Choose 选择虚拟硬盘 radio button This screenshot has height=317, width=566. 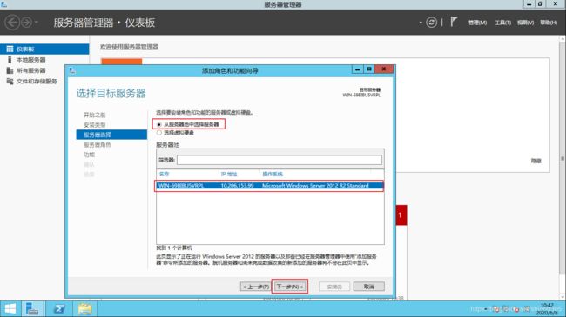click(x=159, y=133)
